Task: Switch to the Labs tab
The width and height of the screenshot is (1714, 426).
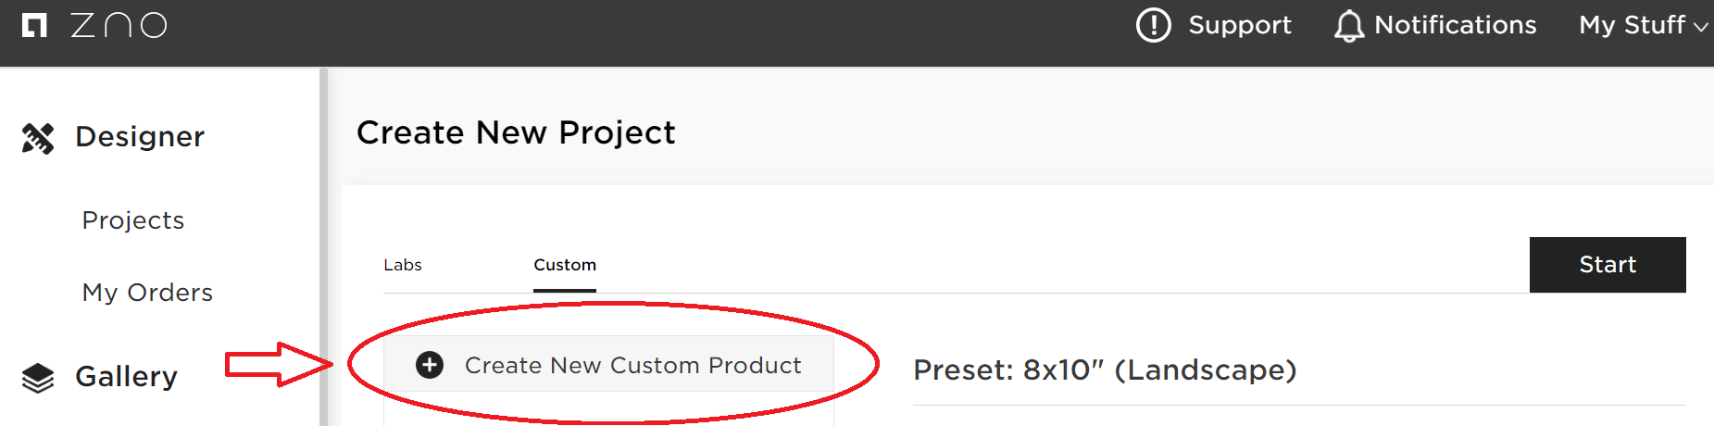Action: (x=403, y=265)
